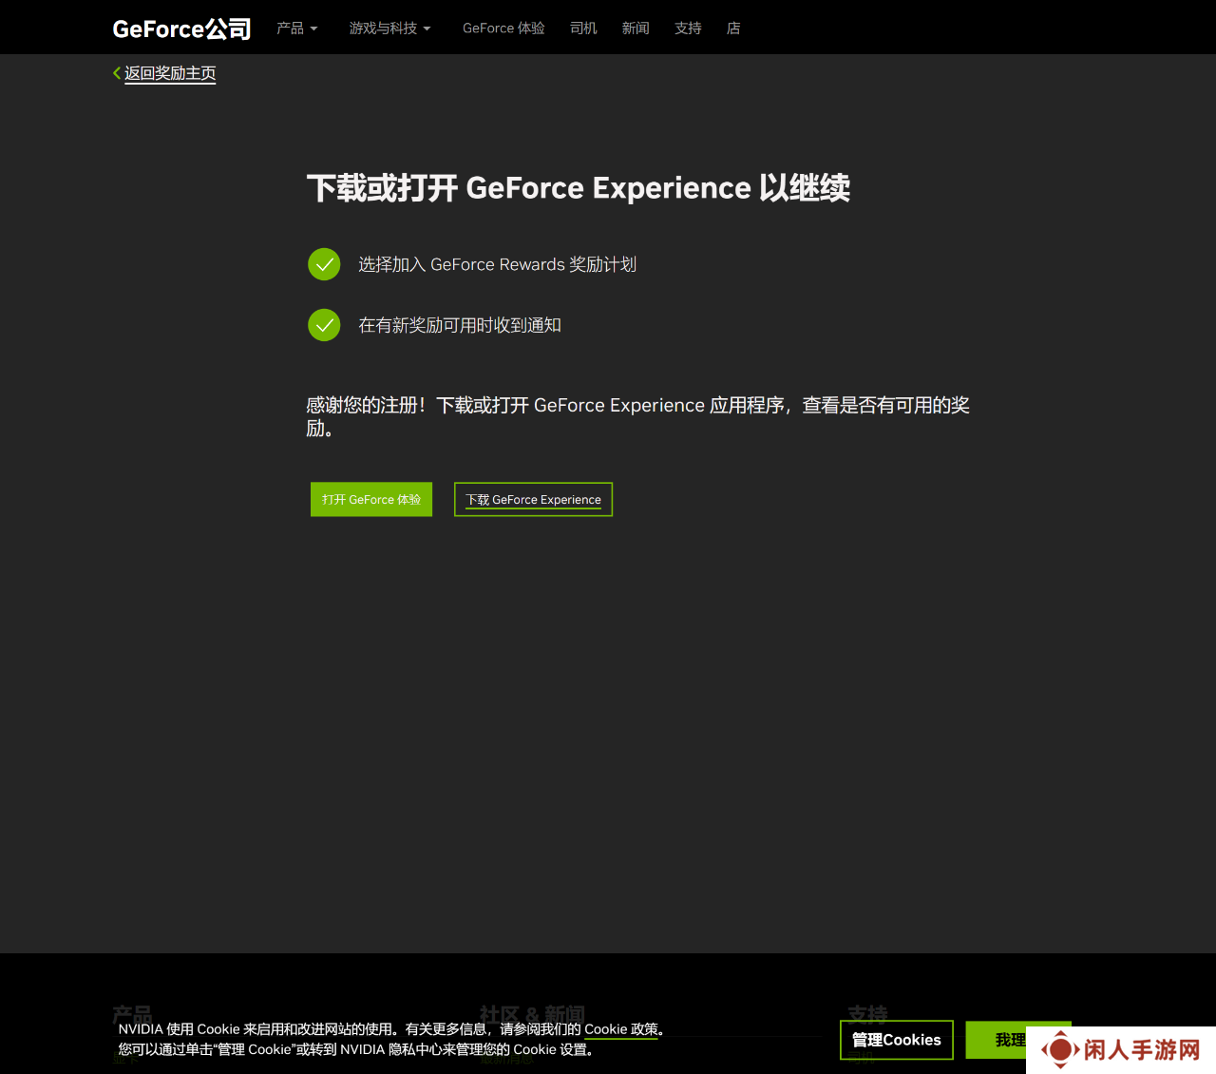
Task: Click the page heading 下载或打开 GeForce Experience 以继续
Action: (x=579, y=188)
